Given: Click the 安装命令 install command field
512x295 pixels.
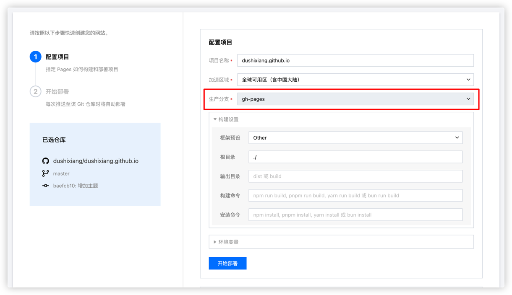Looking at the screenshot, I should pyautogui.click(x=355, y=215).
